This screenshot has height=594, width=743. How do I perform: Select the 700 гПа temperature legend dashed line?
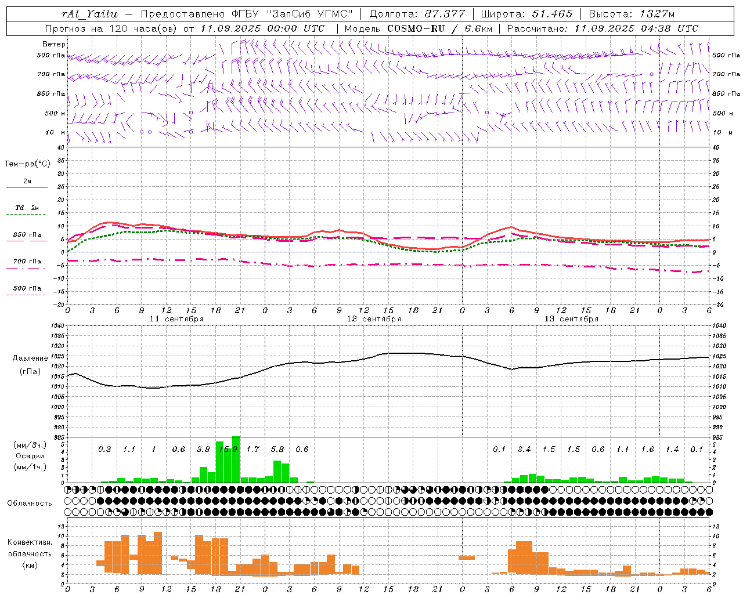(x=27, y=269)
